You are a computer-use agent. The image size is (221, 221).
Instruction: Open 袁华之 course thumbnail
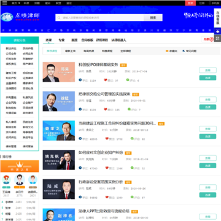(x=59, y=131)
